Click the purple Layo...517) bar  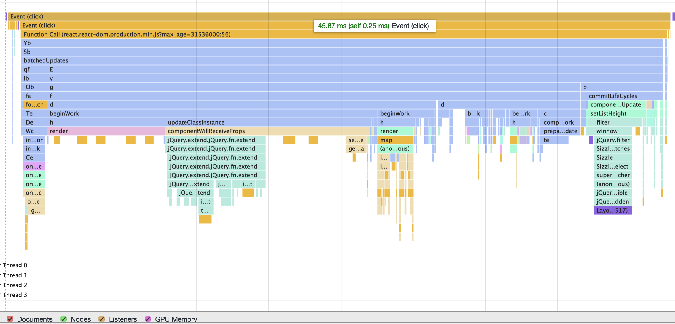613,210
